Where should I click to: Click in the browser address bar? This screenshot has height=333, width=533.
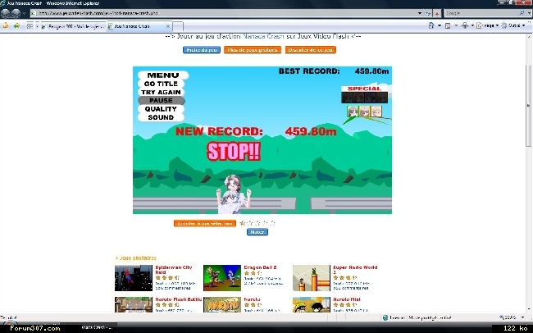[225, 13]
